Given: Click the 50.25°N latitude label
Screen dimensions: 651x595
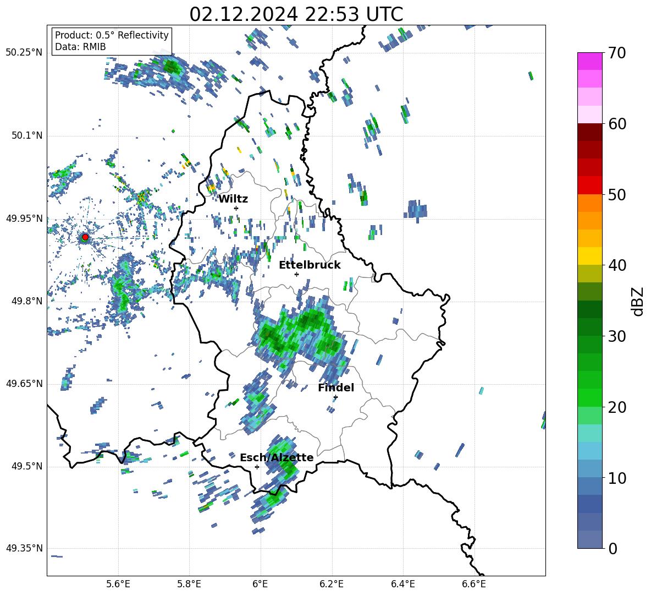Looking at the screenshot, I should point(24,53).
